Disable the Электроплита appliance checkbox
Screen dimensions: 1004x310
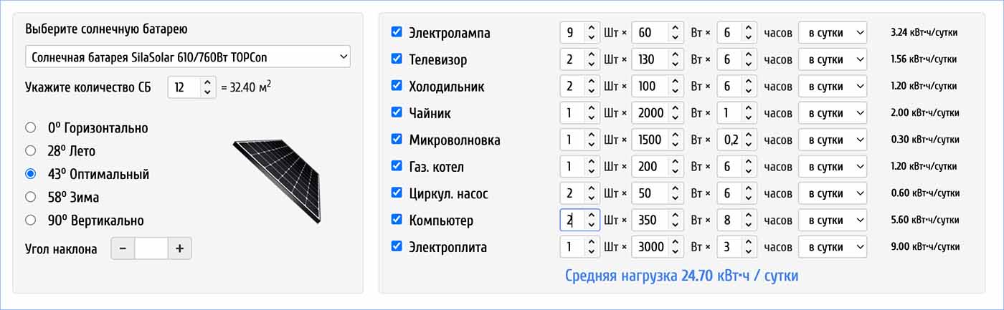point(397,246)
